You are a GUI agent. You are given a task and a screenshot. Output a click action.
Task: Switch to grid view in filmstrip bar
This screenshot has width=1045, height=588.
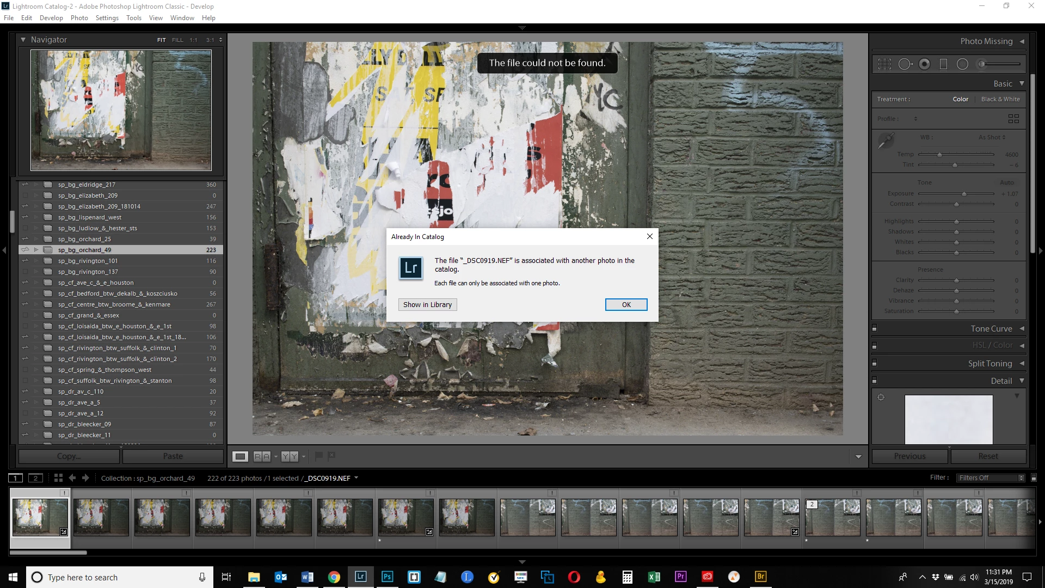(x=58, y=478)
